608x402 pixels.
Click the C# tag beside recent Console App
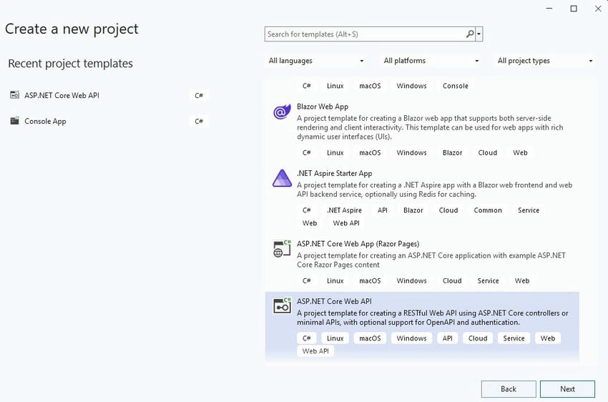click(199, 122)
